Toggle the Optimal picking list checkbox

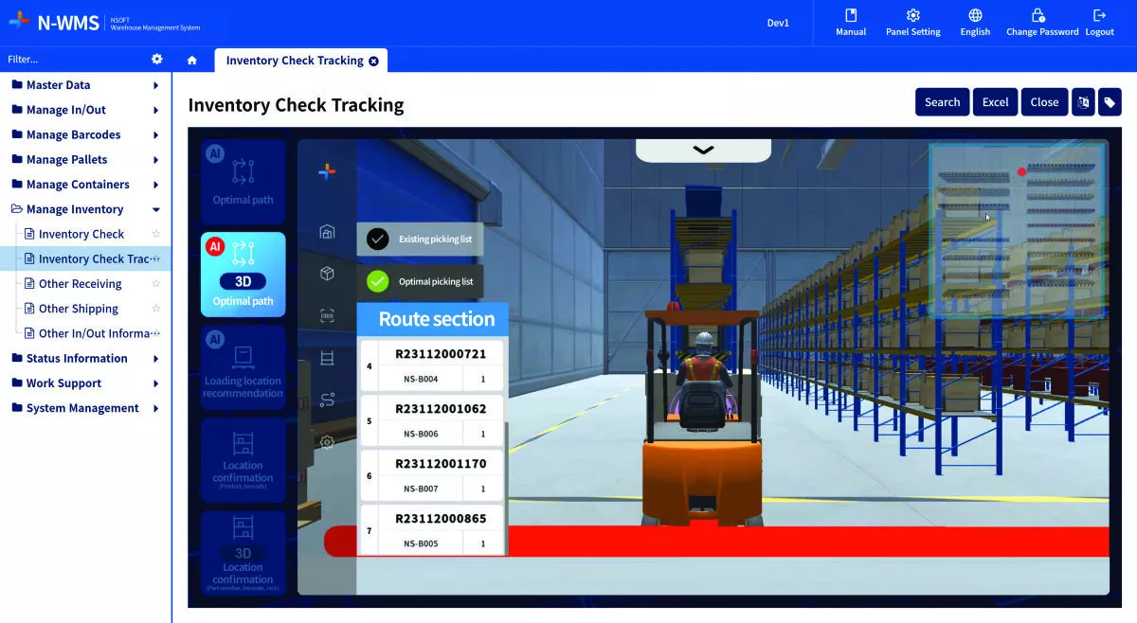tap(378, 281)
